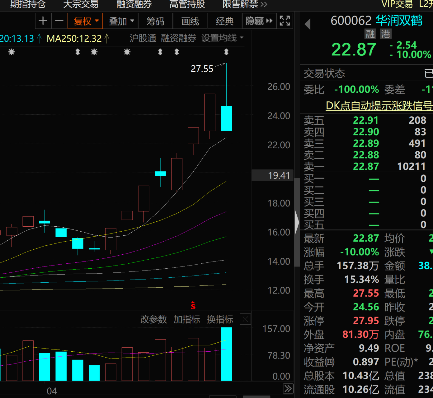
Task: Click the 涨停 value 27.95
Action: pos(366,321)
